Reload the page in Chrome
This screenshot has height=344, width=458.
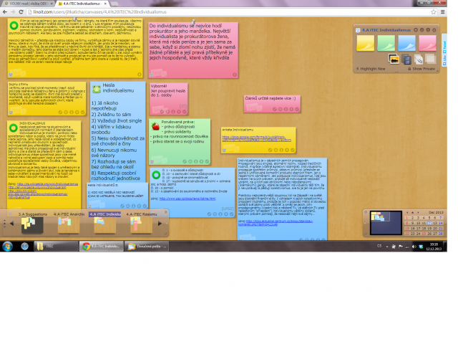point(21,12)
